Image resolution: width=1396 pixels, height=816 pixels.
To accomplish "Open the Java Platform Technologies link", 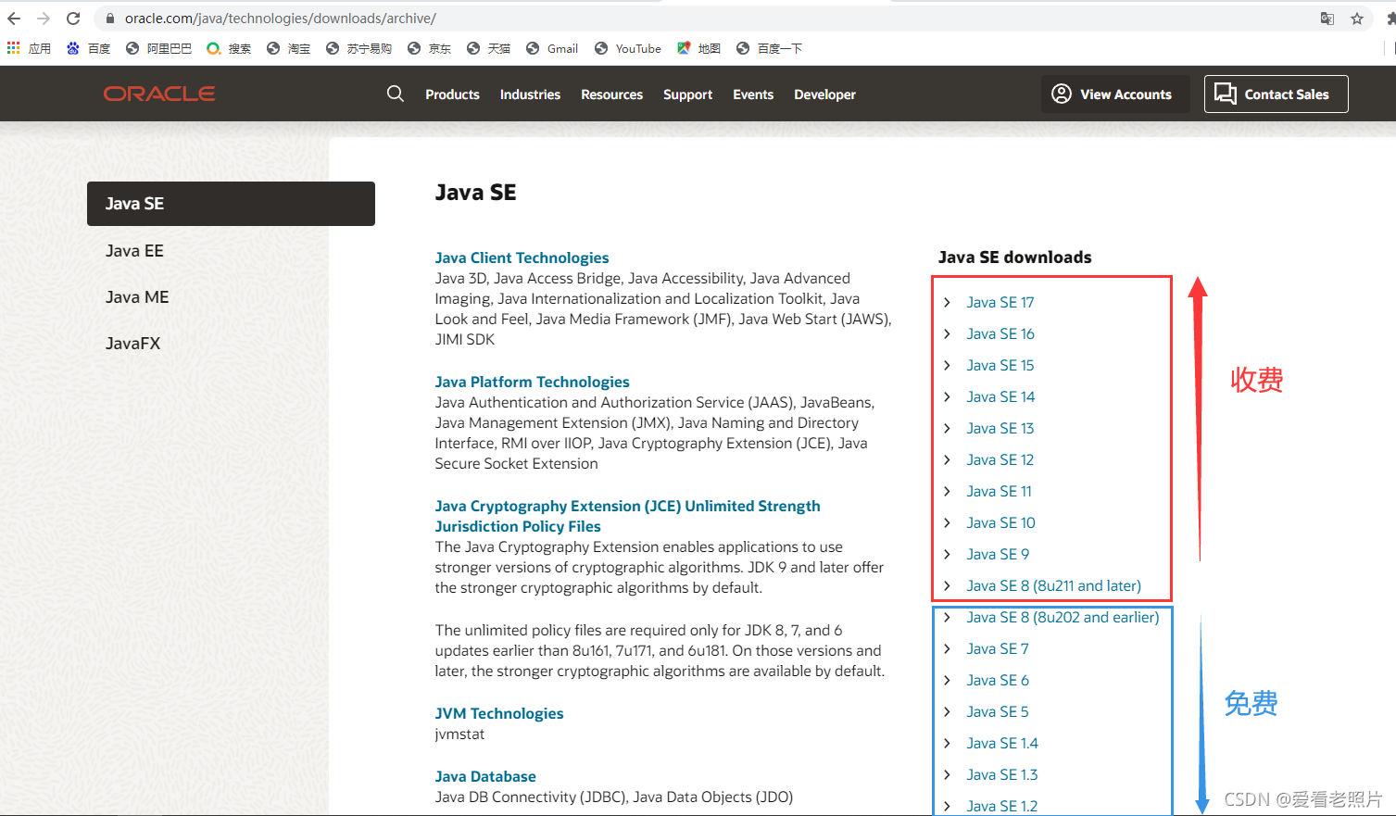I will 532,382.
